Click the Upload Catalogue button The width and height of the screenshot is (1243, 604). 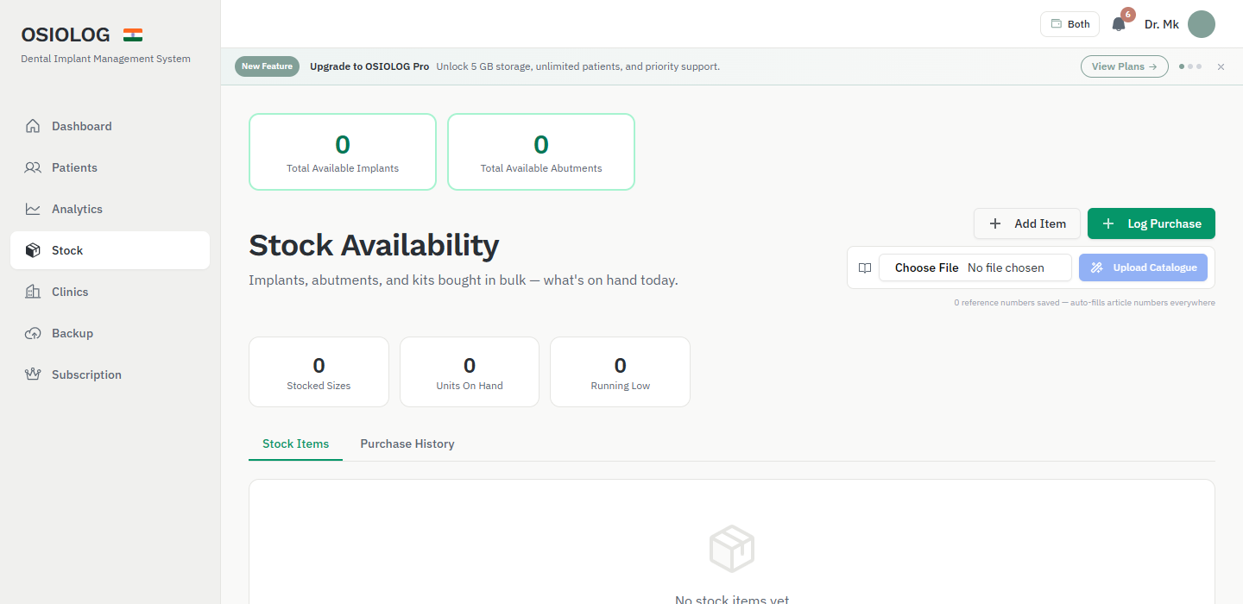click(x=1143, y=267)
